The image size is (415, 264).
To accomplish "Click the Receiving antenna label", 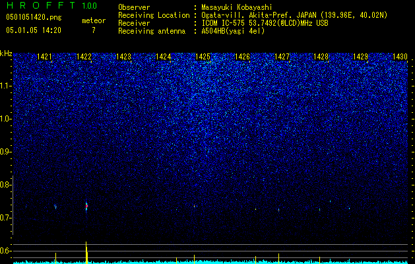I will [x=152, y=31].
